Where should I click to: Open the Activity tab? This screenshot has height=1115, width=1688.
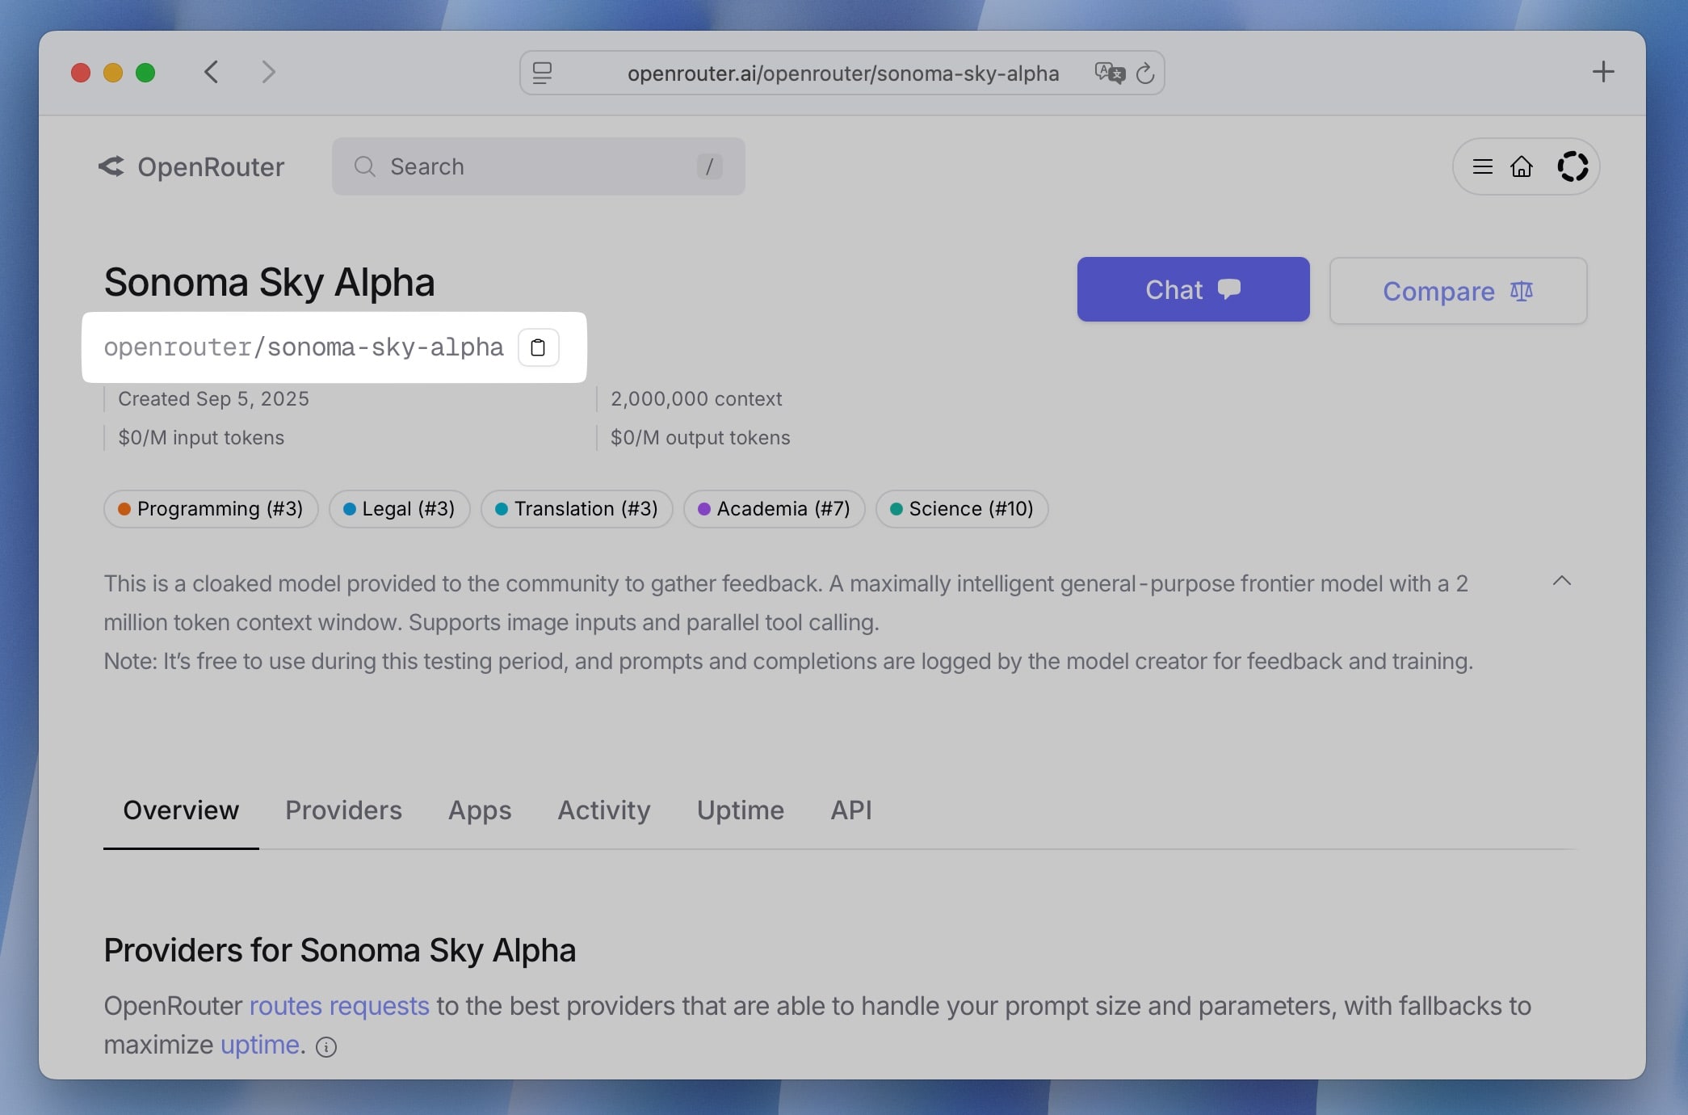[x=603, y=810]
